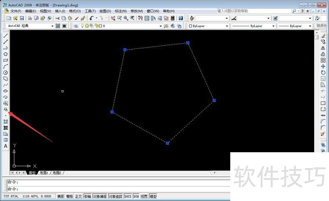329x201 pixels.
Task: Select the Region tool
Action: [6, 134]
